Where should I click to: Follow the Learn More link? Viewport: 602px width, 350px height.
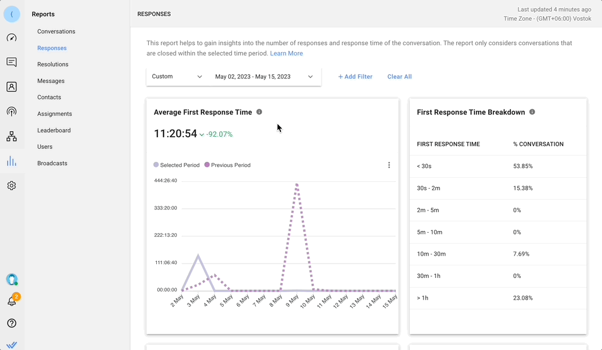286,53
